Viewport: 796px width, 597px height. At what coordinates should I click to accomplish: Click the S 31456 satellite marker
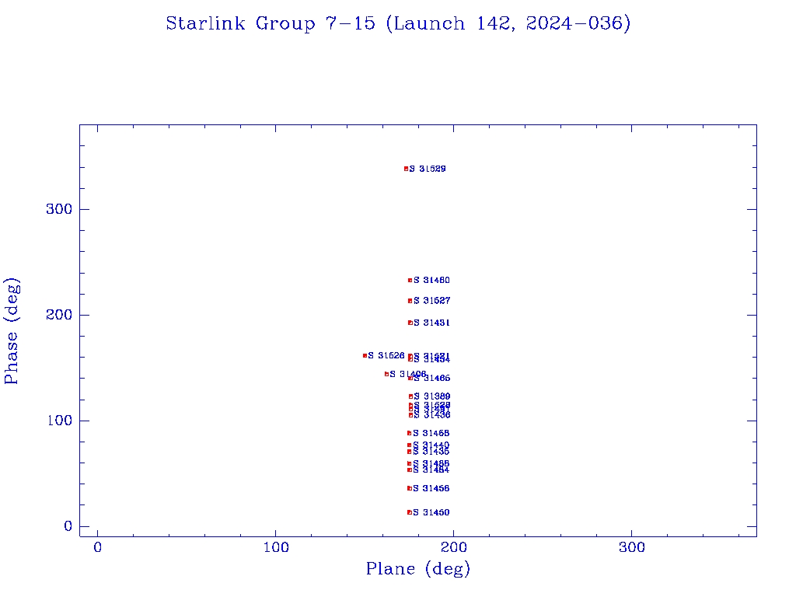tap(409, 488)
